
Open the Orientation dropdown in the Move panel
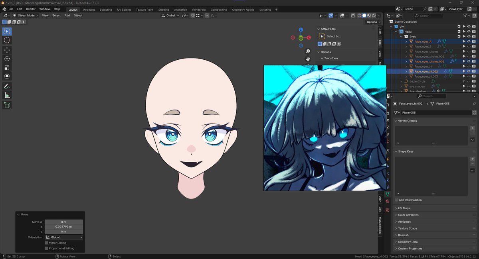pyautogui.click(x=64, y=237)
